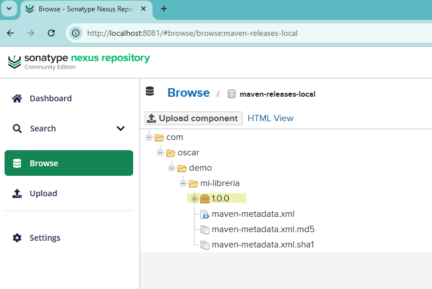Click the Browse breadcrumb heading link
This screenshot has width=432, height=289.
tap(188, 93)
